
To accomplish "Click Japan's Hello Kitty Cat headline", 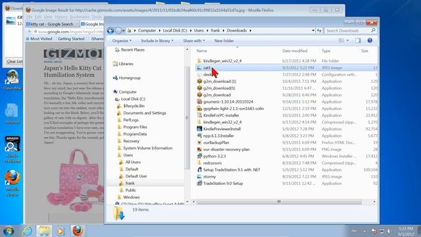I will click(x=72, y=72).
